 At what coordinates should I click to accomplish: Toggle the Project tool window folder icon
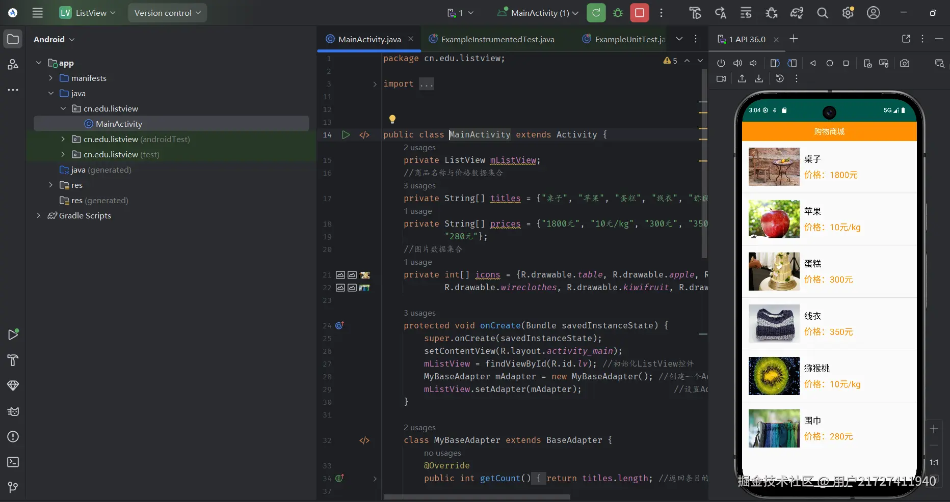coord(13,39)
